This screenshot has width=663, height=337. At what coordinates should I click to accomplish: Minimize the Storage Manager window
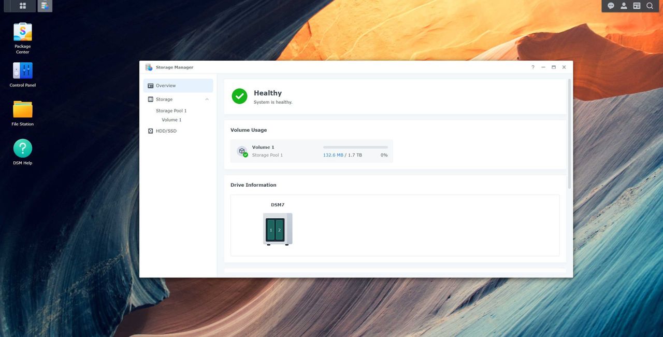[x=543, y=67]
